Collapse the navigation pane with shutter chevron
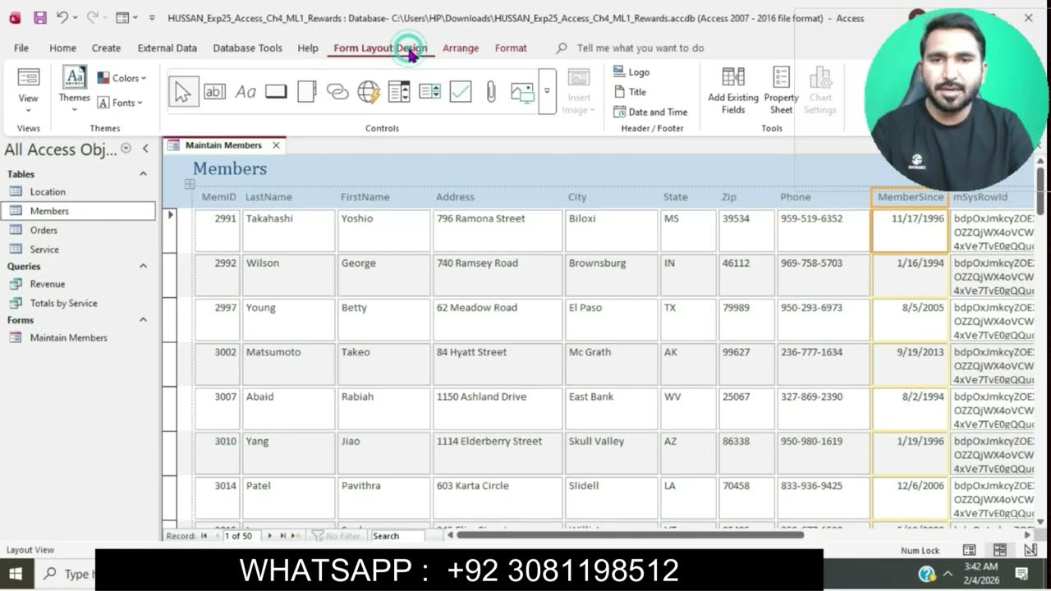The width and height of the screenshot is (1051, 591). click(145, 149)
